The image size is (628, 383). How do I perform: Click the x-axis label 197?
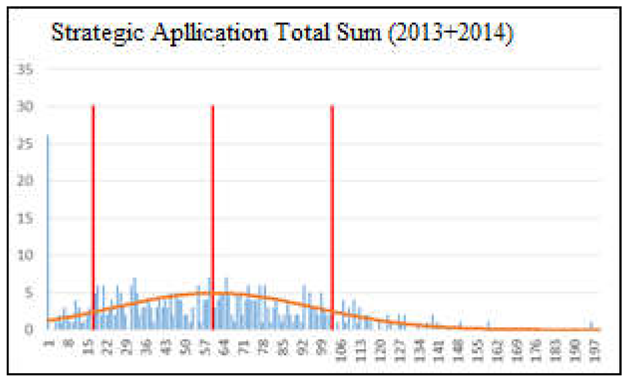(x=594, y=350)
